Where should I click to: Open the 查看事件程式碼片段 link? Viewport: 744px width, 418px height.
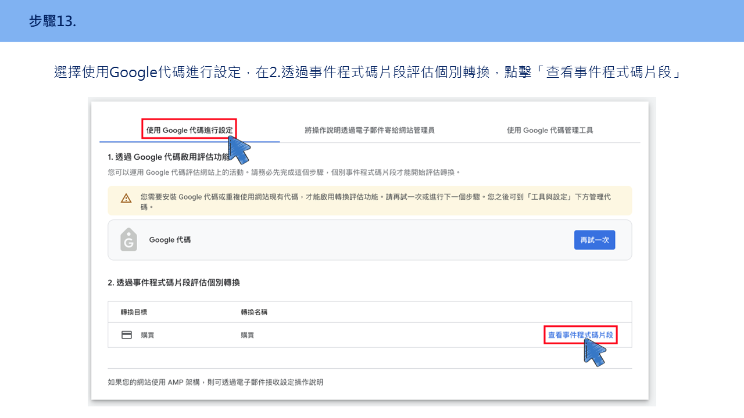581,335
